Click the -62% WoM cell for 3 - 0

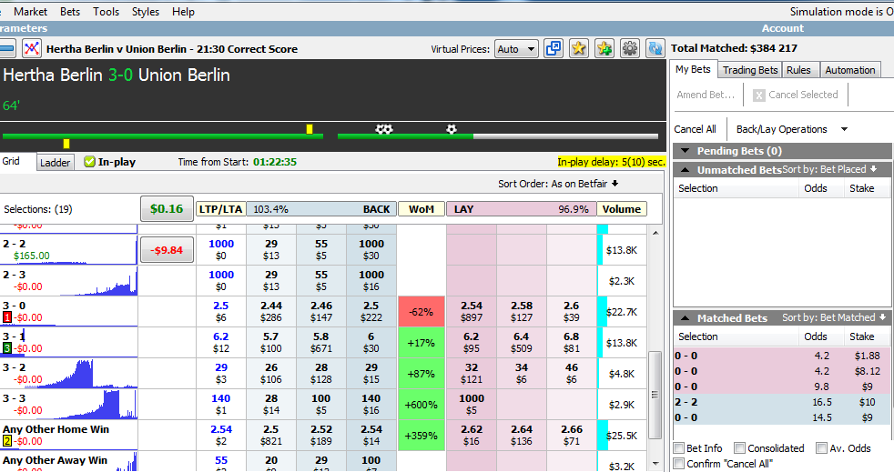(421, 311)
